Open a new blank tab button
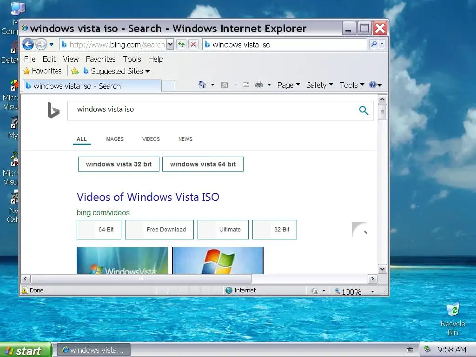This screenshot has width=476, height=357. (168, 86)
